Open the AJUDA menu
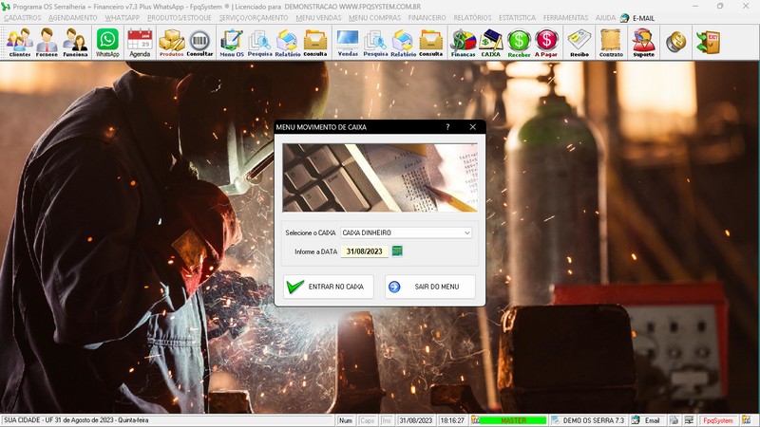Image resolution: width=760 pixels, height=427 pixels. tap(605, 17)
